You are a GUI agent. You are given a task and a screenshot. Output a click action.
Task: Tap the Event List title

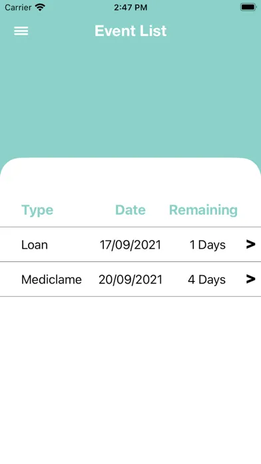130,31
